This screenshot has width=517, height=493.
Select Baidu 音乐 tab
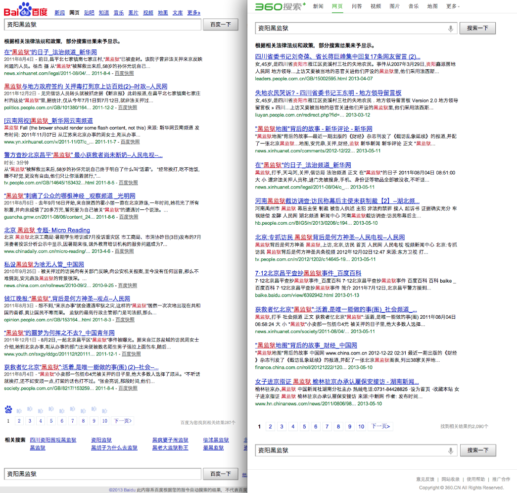119,12
